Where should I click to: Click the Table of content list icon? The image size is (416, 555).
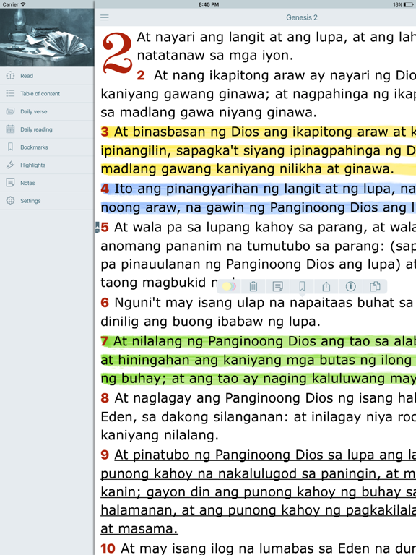(10, 93)
